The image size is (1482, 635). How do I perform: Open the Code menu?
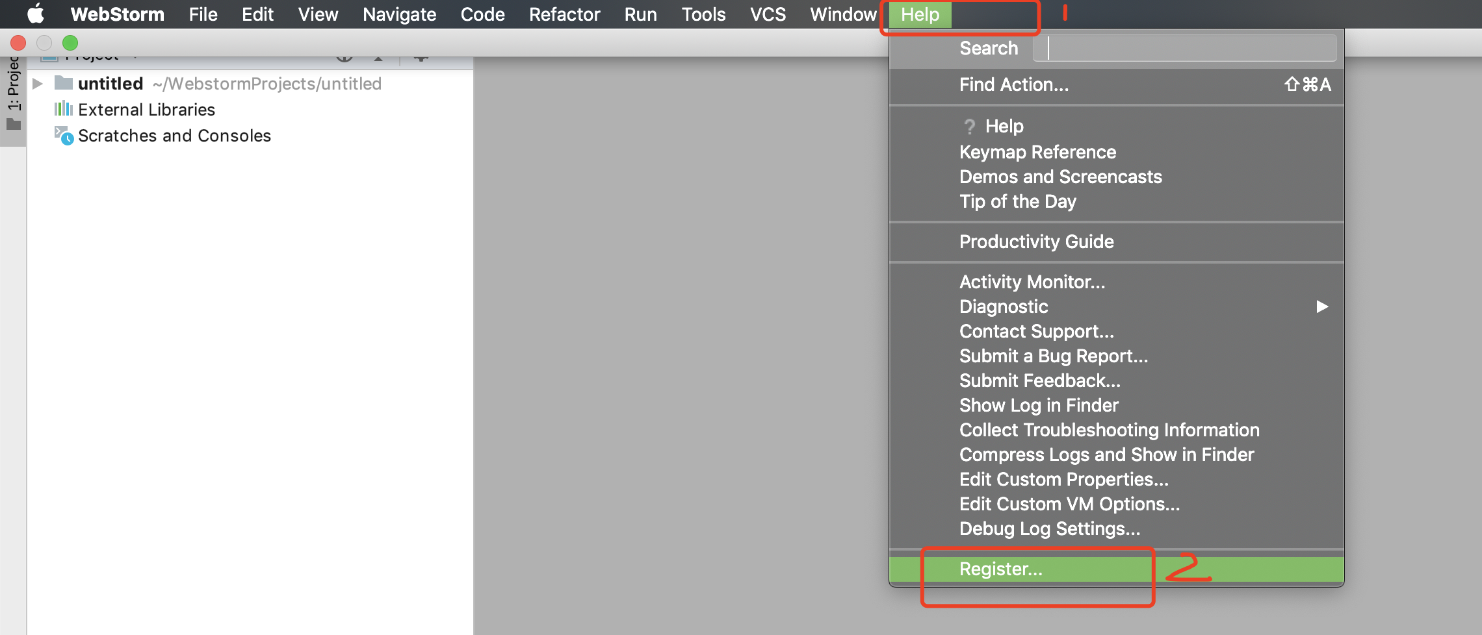point(482,14)
